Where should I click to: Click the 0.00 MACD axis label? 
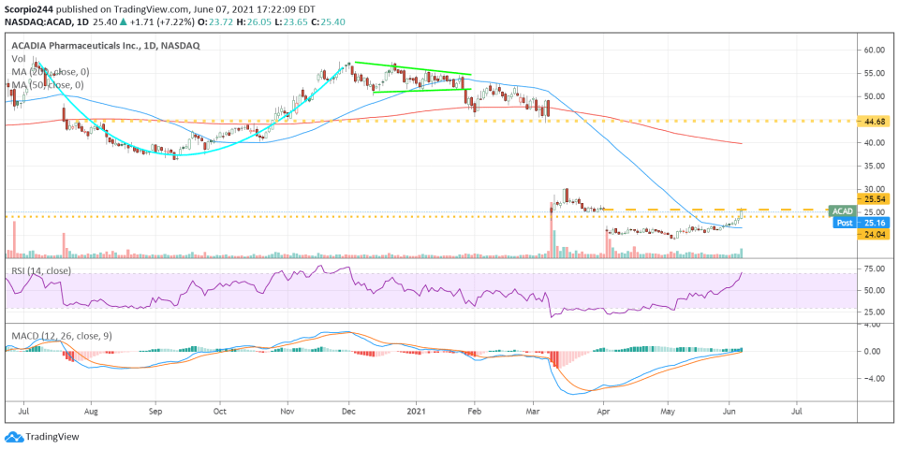[x=874, y=352]
